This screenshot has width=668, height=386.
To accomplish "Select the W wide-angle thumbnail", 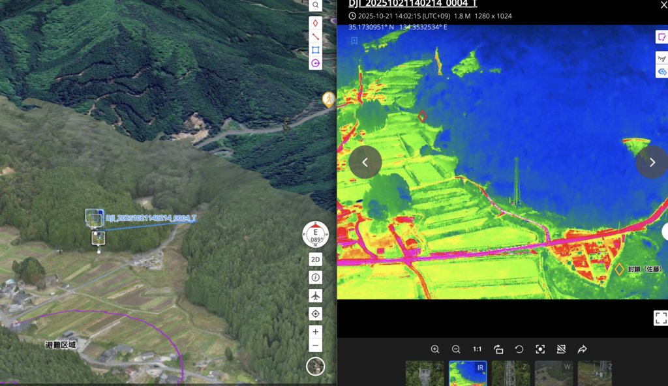I will tap(554, 373).
